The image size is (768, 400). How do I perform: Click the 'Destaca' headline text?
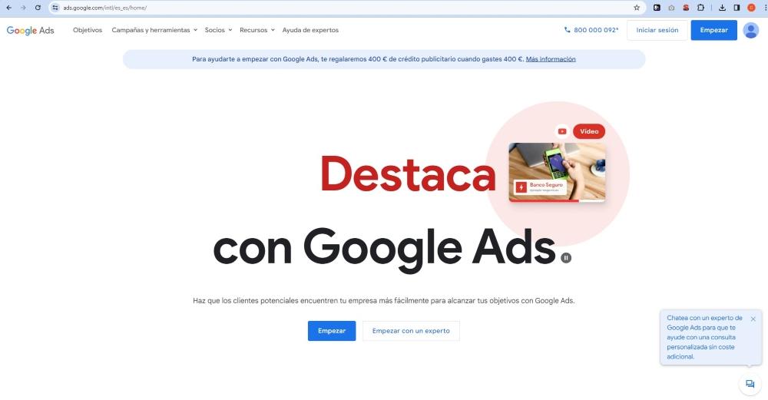(x=408, y=174)
